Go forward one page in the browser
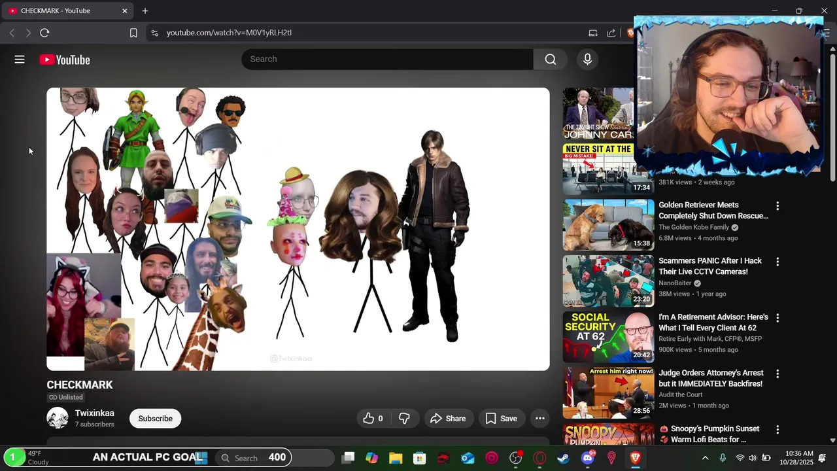Viewport: 837px width, 471px height. pos(28,33)
